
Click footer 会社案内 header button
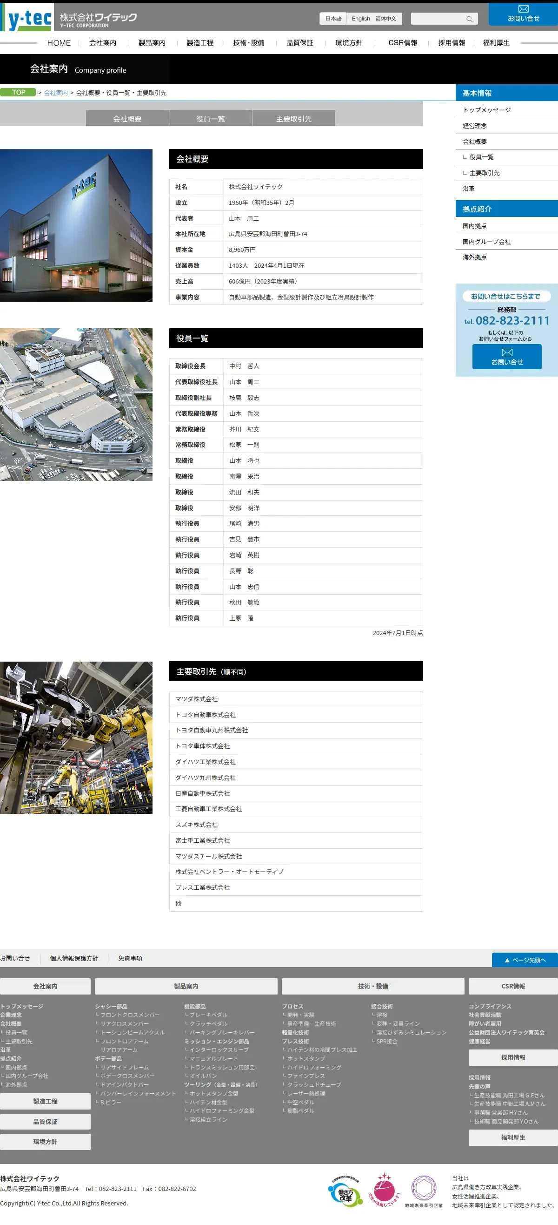(x=45, y=986)
